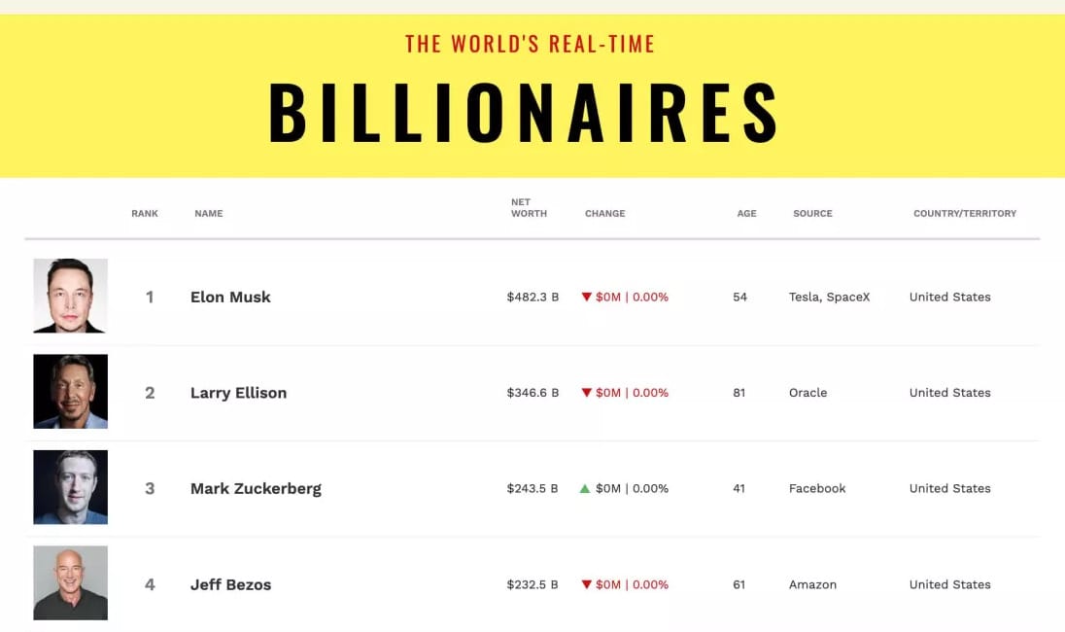Image resolution: width=1065 pixels, height=632 pixels.
Task: Click Larry Ellison's profile photo
Action: coord(70,392)
